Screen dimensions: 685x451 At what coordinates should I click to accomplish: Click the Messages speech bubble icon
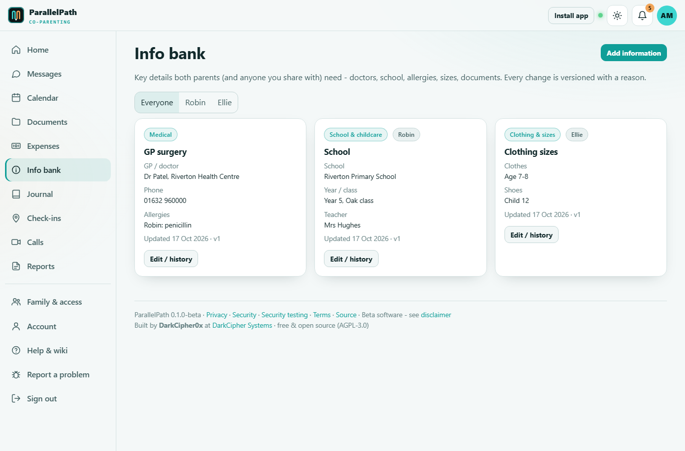point(16,74)
